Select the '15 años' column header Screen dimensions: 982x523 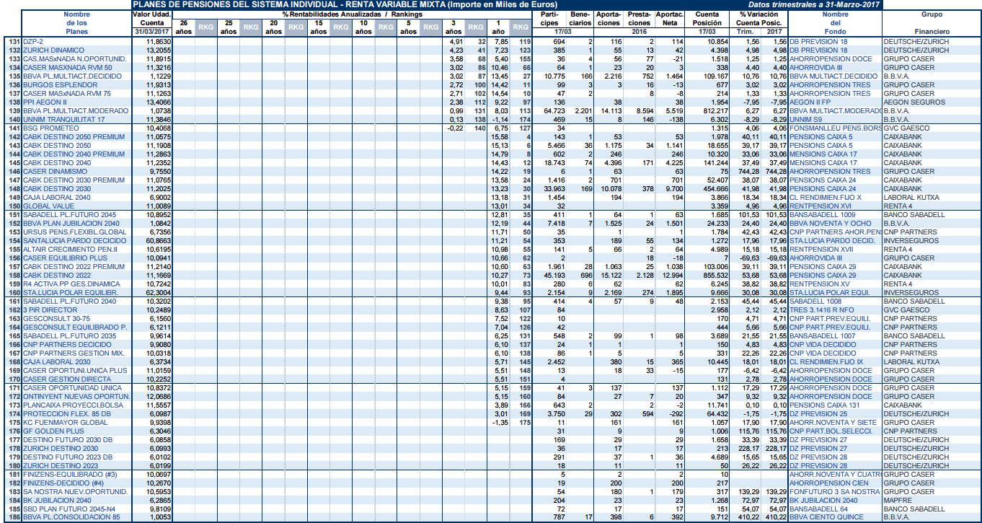(x=318, y=27)
